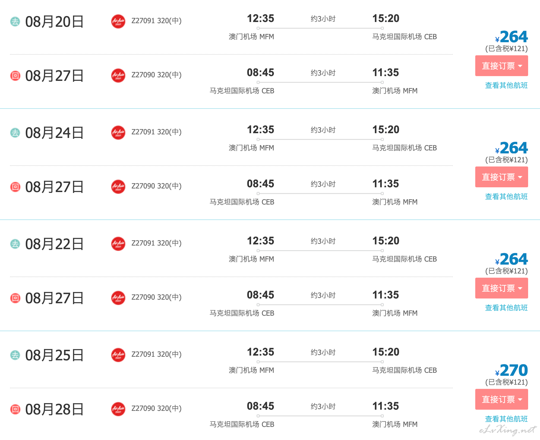Click the return icon beside 08月28日
The width and height of the screenshot is (540, 440).
click(15, 409)
